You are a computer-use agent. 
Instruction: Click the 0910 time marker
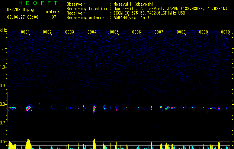[x=225, y=32]
